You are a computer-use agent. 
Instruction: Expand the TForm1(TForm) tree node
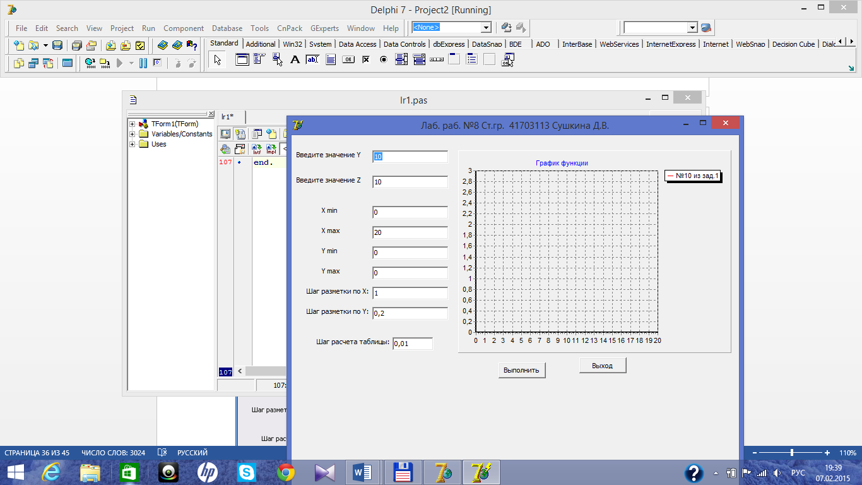[x=132, y=124]
